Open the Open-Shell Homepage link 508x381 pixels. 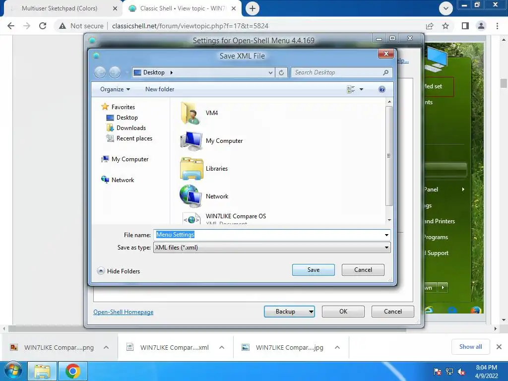(124, 312)
